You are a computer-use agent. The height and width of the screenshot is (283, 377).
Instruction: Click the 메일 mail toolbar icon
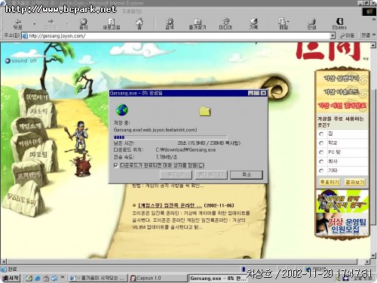(283, 23)
